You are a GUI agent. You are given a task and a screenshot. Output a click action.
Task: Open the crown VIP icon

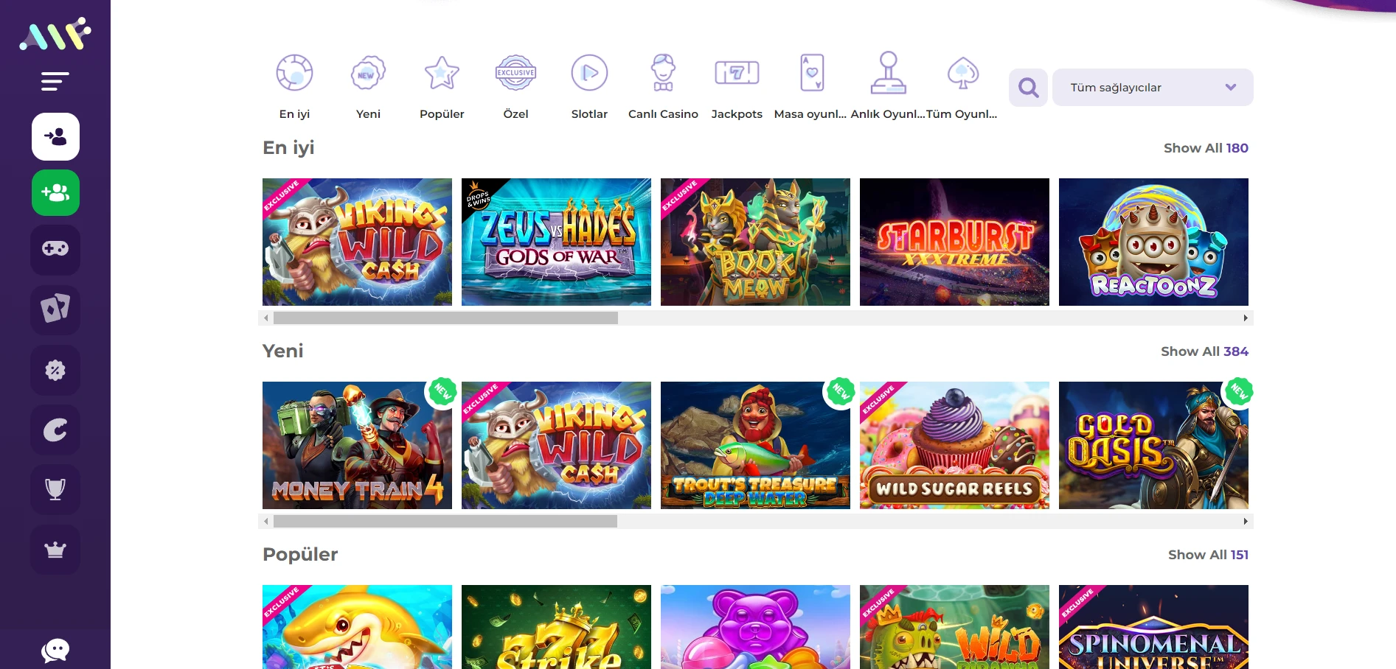[55, 550]
